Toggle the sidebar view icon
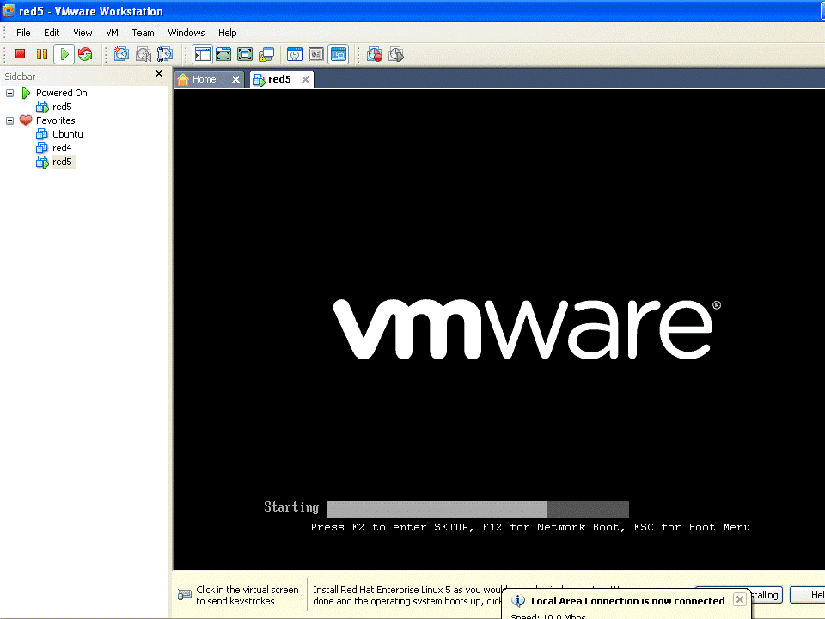The height and width of the screenshot is (619, 825). (202, 54)
